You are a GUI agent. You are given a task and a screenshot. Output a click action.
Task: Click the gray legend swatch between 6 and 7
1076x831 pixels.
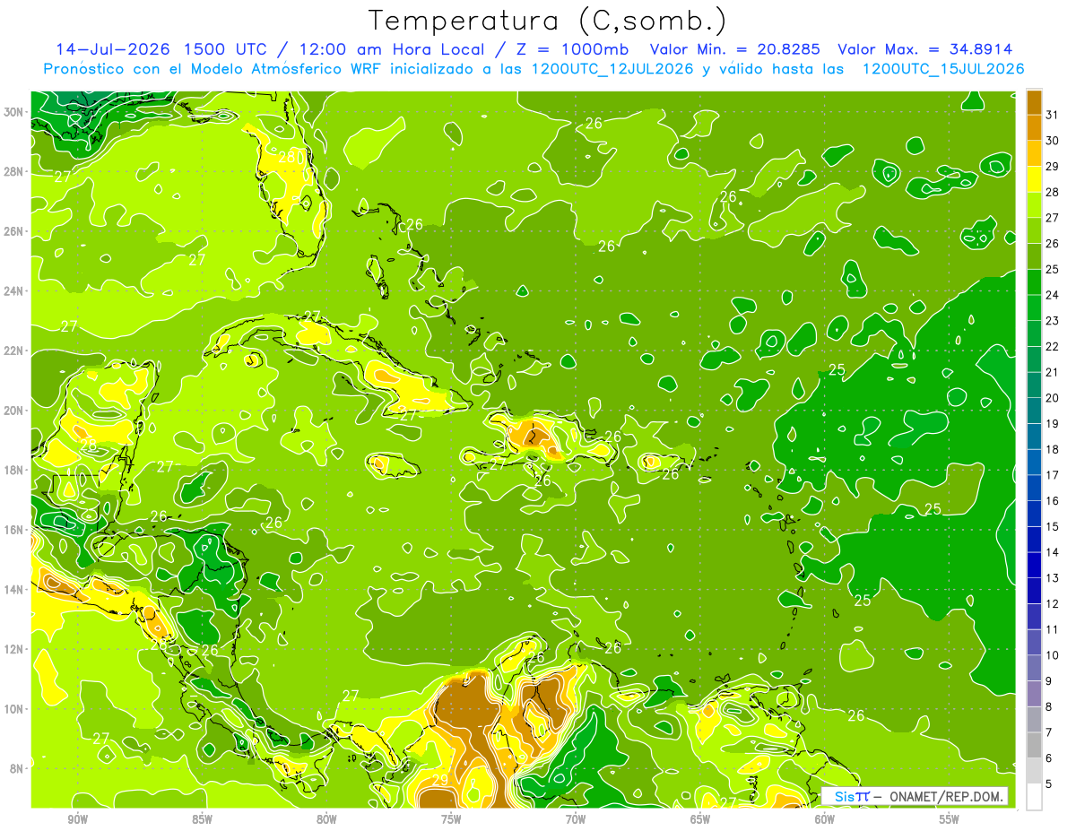(x=1035, y=745)
